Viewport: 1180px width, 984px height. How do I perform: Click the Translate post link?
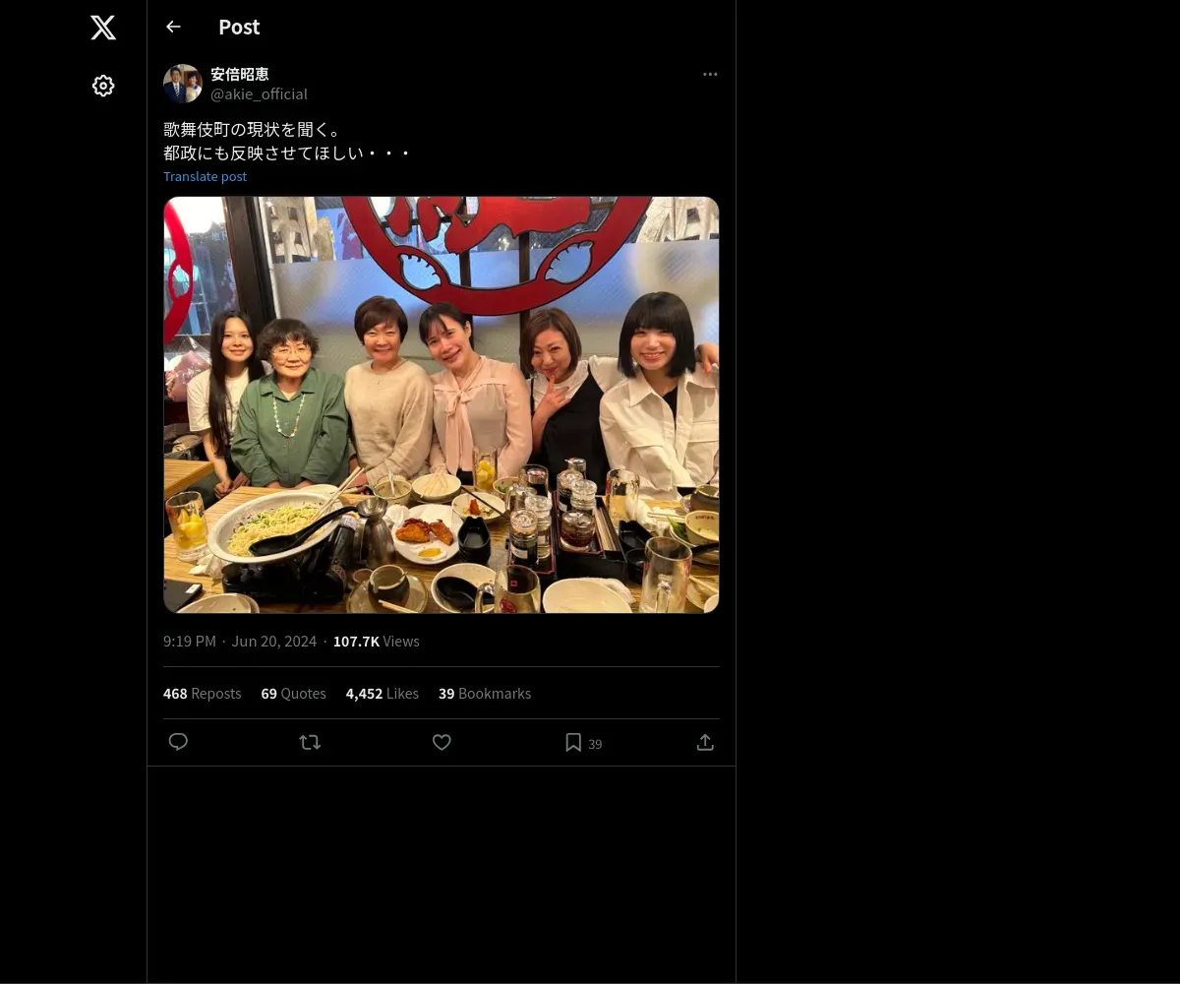click(205, 176)
